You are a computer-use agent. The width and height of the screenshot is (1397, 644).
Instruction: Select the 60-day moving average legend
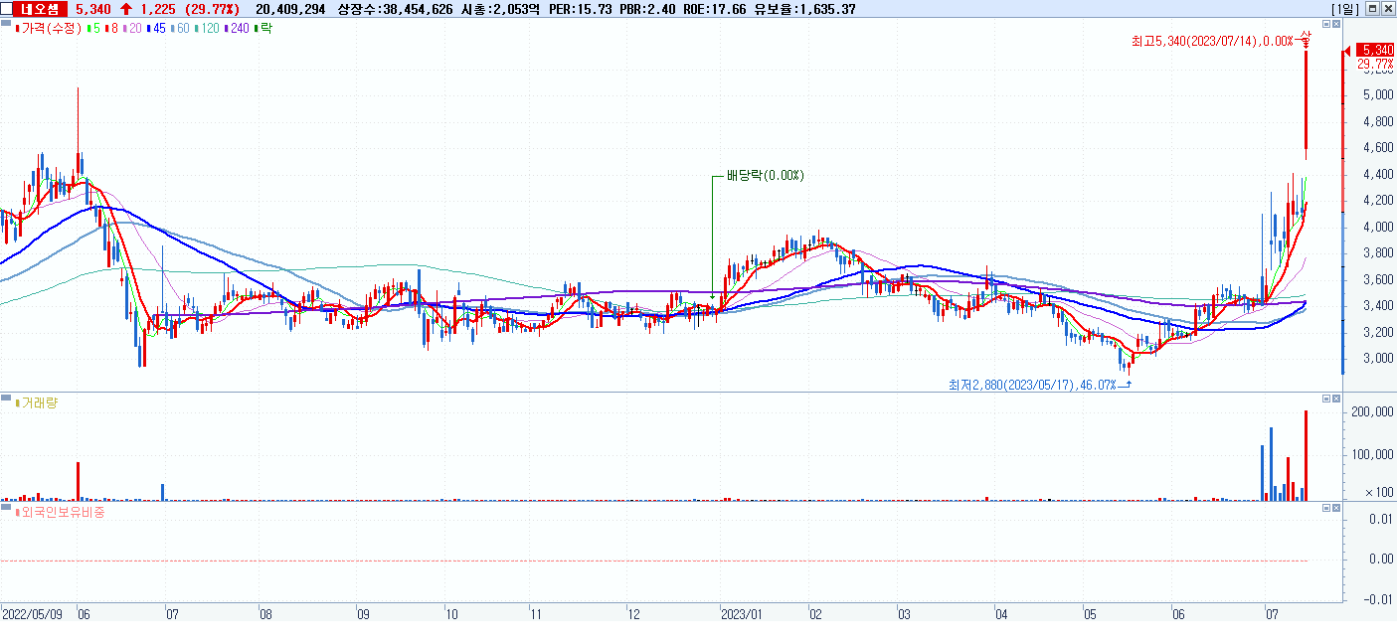click(x=178, y=28)
